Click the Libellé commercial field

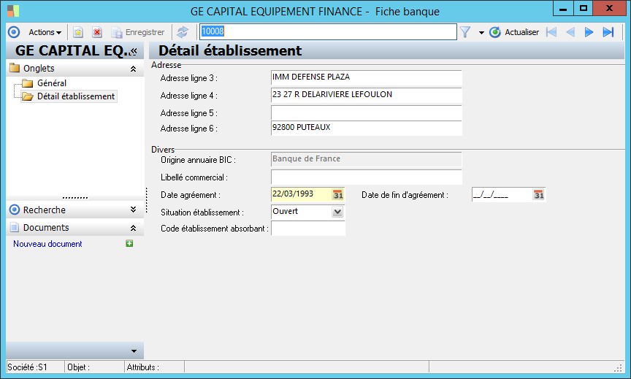tap(366, 177)
